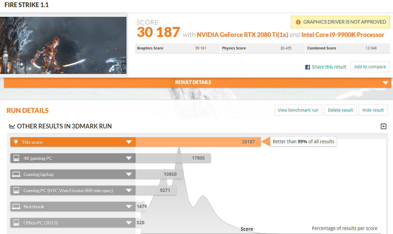Viewport: 393px width, 234px height.
Task: Click the Gaming laptop bar showing 10850
Action: coord(159,174)
